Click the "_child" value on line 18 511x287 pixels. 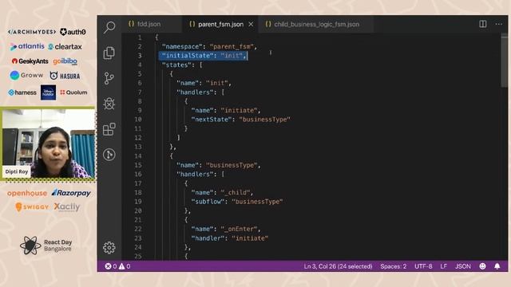pyautogui.click(x=236, y=192)
